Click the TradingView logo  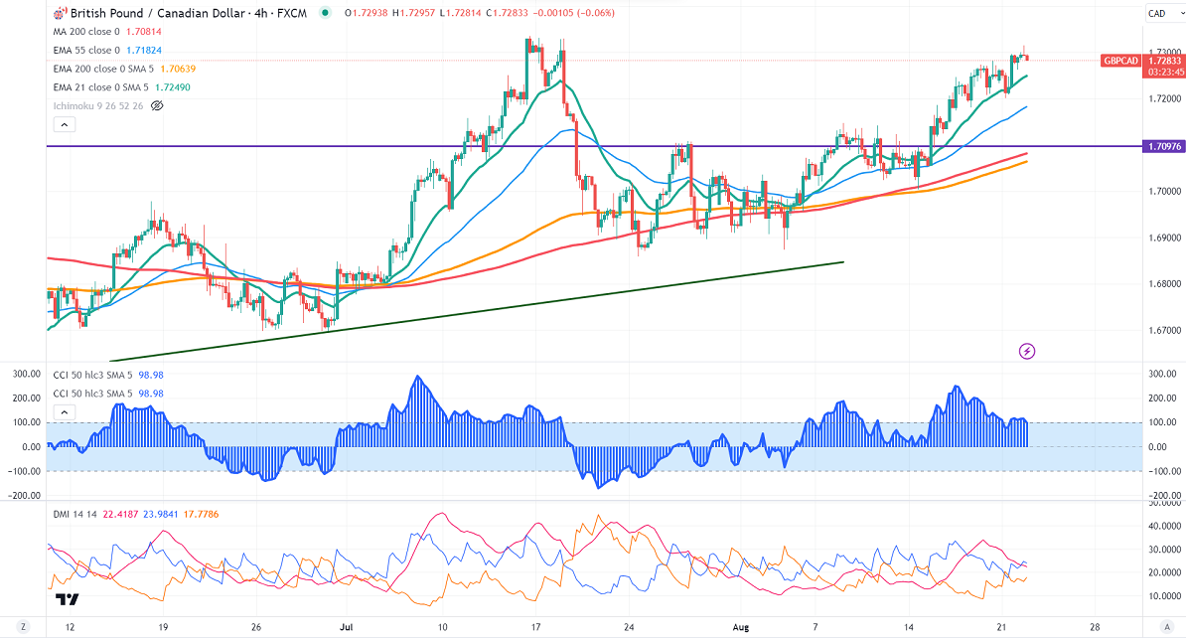point(68,600)
